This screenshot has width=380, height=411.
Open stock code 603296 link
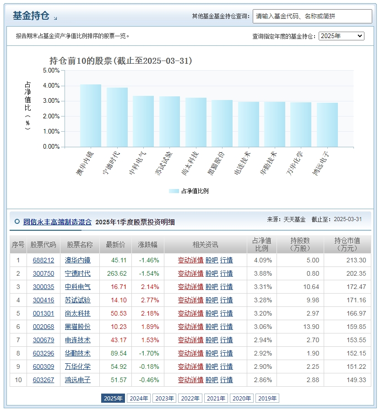(43, 353)
